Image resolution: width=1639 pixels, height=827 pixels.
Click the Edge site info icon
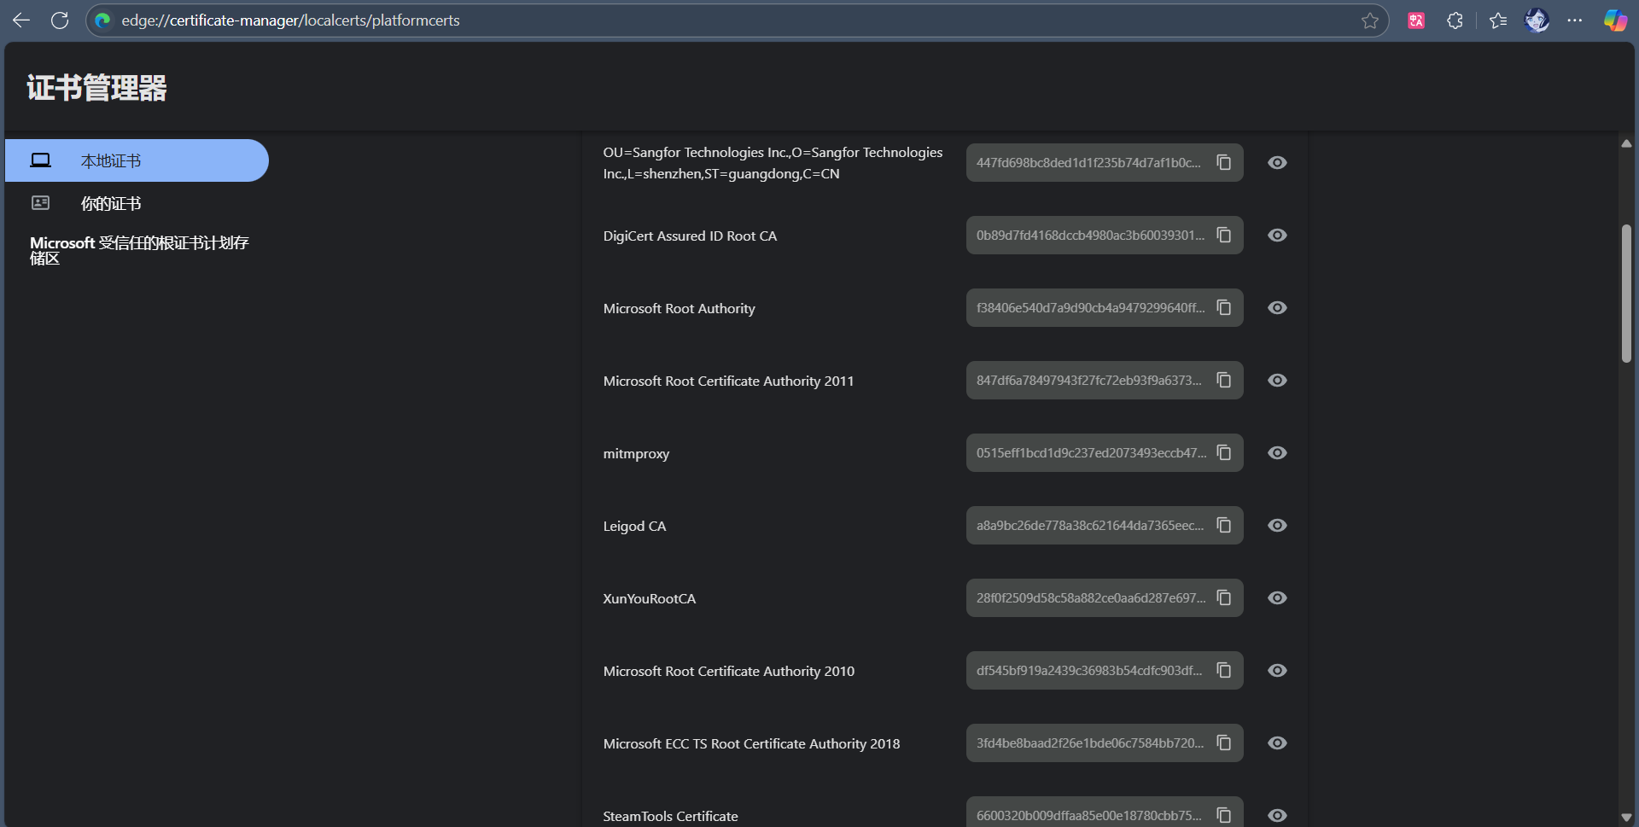[x=103, y=20]
